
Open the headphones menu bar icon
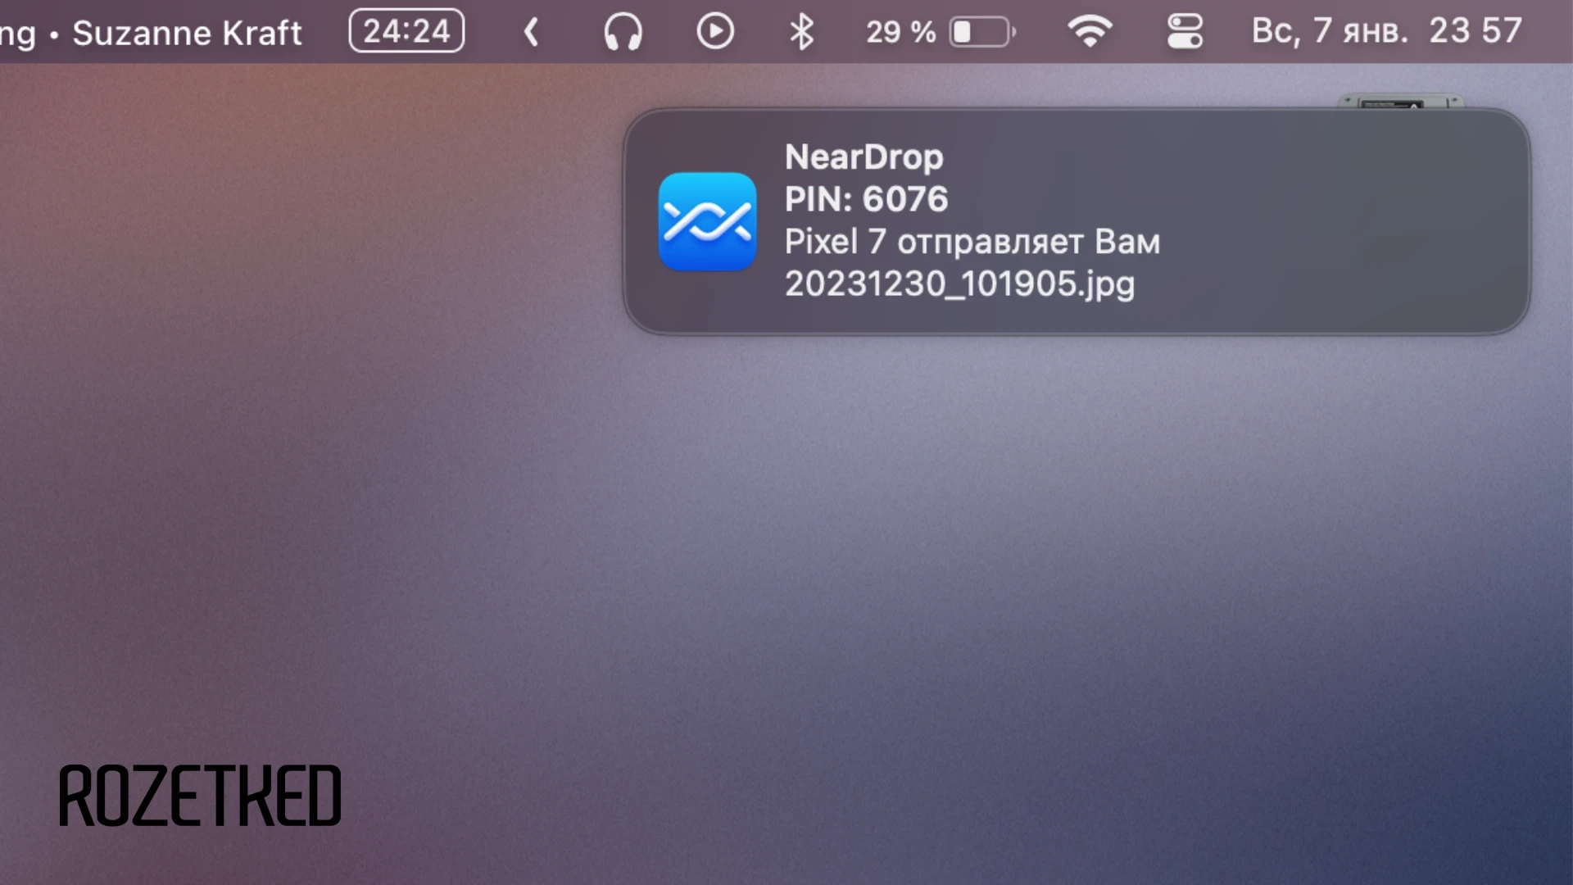pos(623,32)
